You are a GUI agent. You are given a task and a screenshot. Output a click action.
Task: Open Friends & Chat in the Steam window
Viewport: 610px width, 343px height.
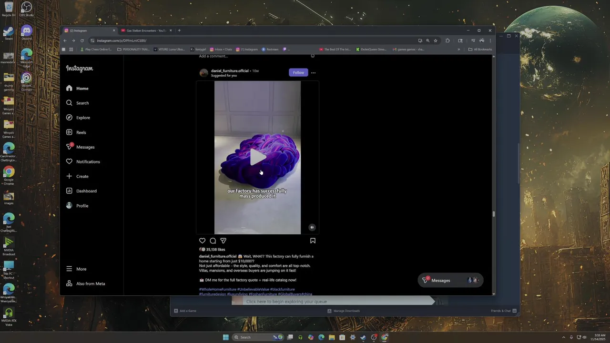(504, 311)
